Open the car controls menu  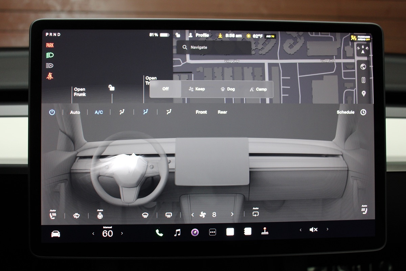(x=55, y=234)
